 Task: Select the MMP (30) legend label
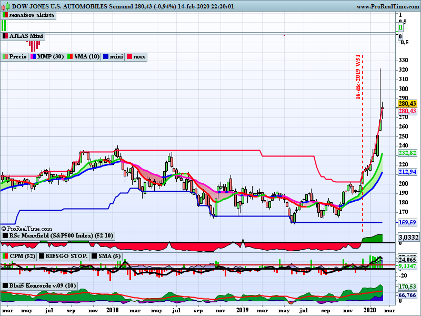point(50,57)
